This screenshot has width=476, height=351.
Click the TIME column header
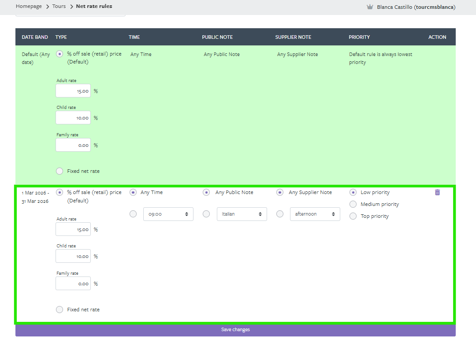click(134, 37)
